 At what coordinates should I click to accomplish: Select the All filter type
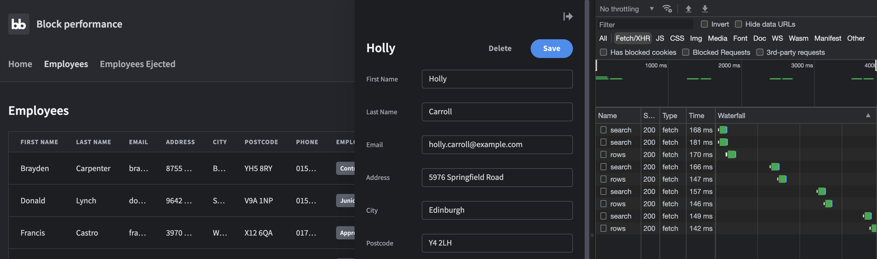(x=603, y=38)
